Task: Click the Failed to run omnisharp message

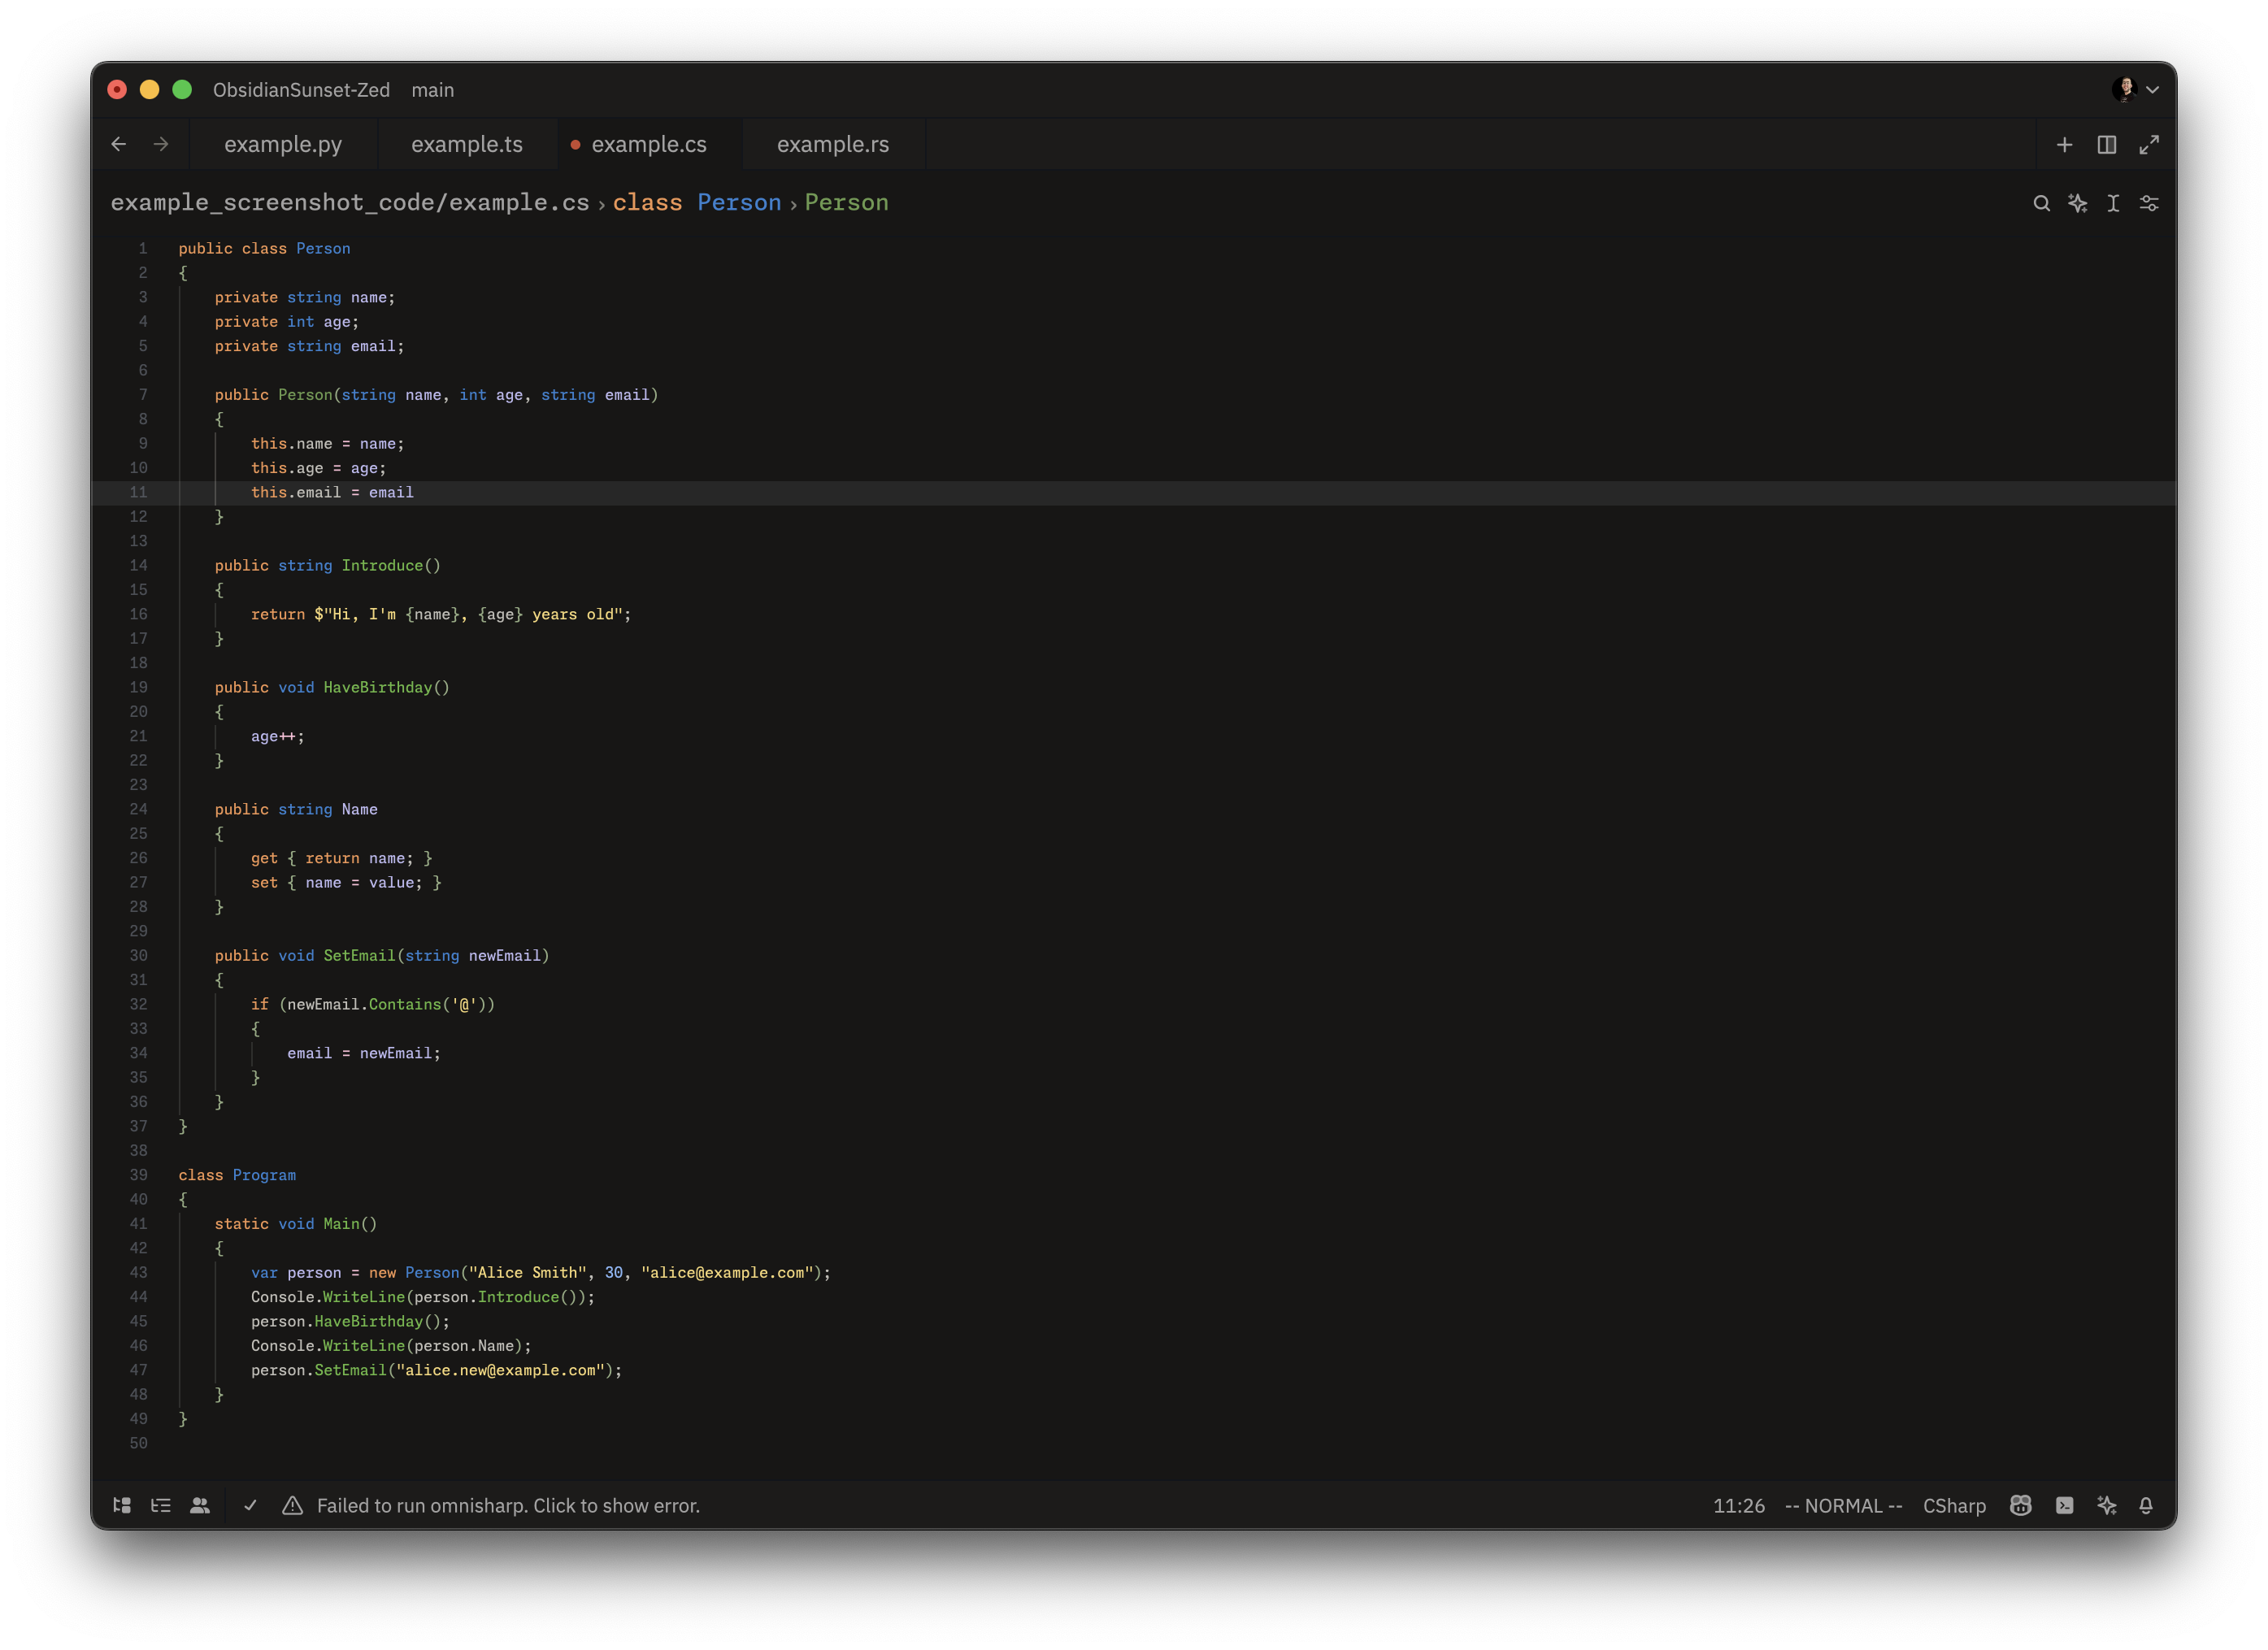Action: (x=508, y=1505)
